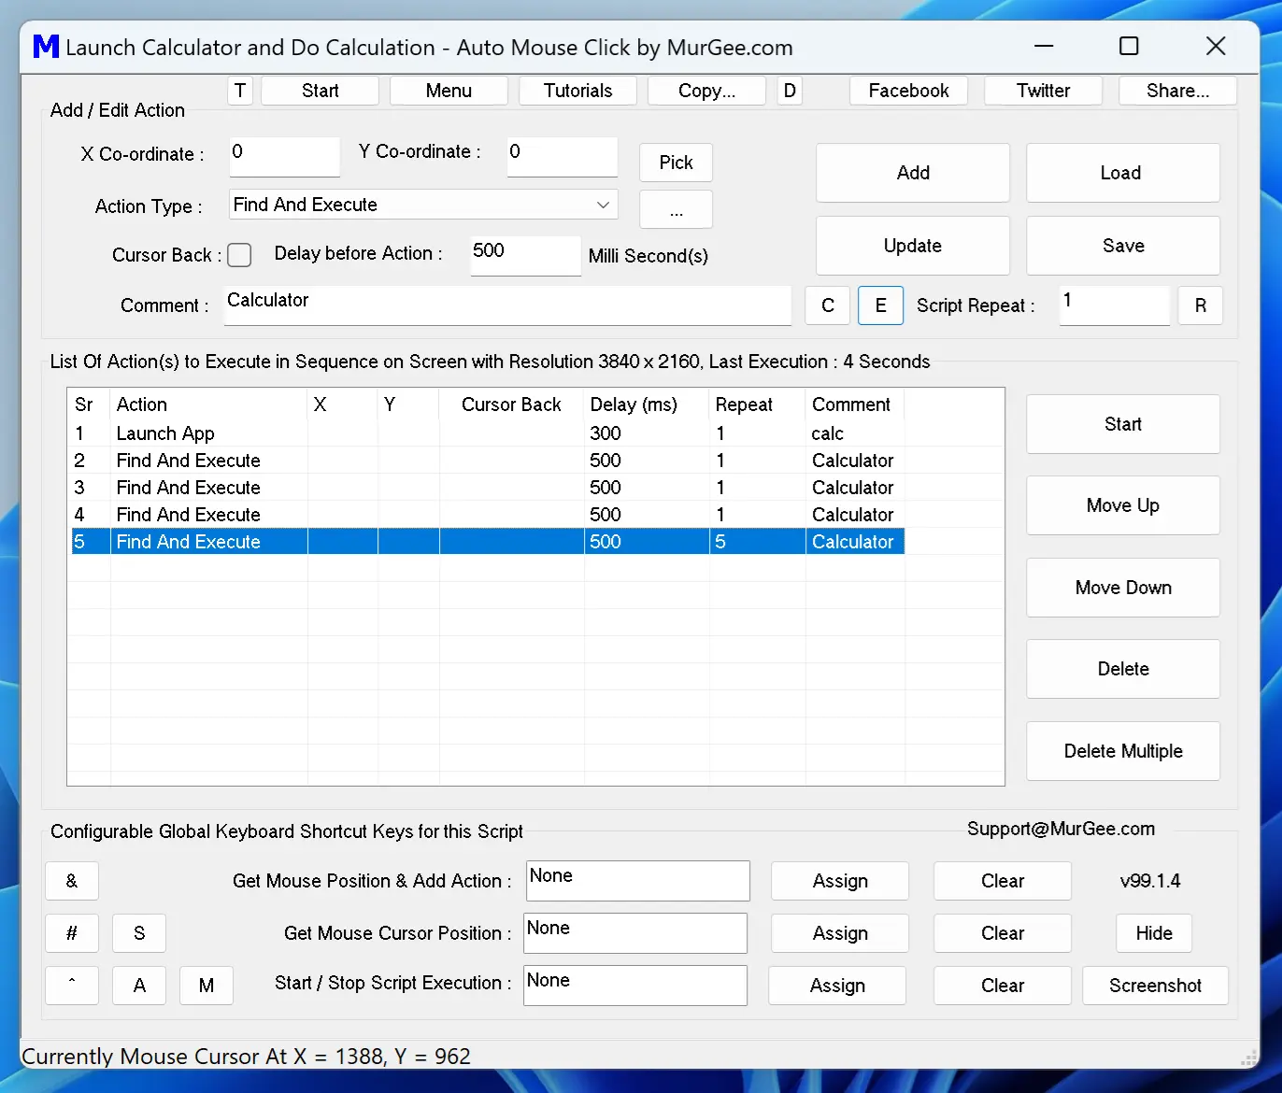Click the Pick coordinate button
This screenshot has height=1093, width=1282.
676,162
